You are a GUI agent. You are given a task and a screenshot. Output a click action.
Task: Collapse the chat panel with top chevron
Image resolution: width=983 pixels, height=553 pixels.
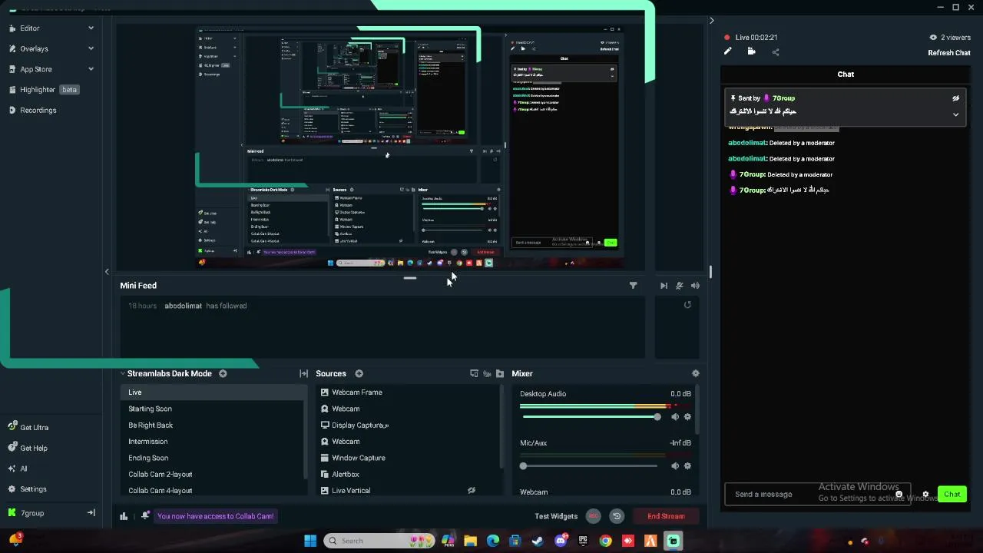click(711, 21)
